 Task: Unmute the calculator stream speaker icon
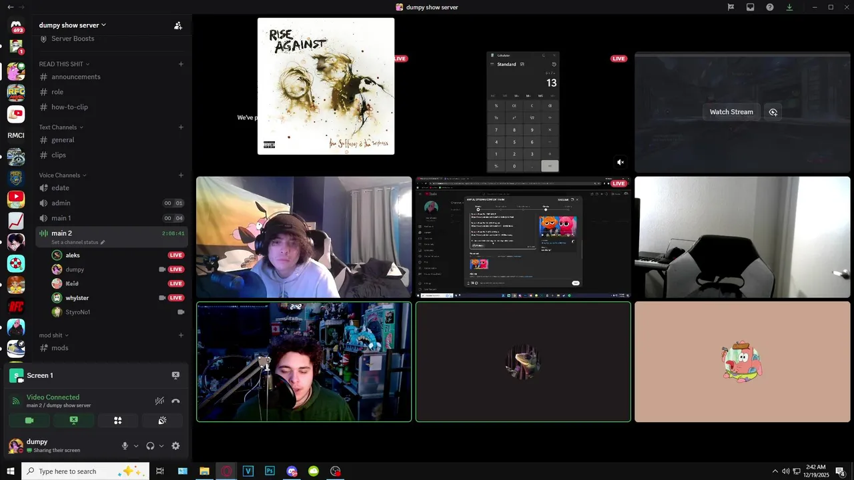click(620, 162)
